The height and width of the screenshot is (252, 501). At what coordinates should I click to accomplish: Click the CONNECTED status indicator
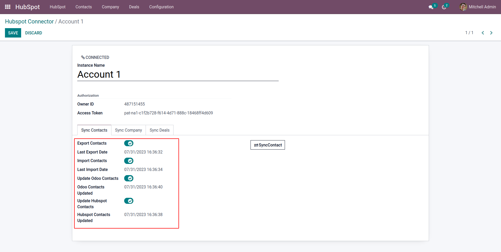pyautogui.click(x=95, y=57)
